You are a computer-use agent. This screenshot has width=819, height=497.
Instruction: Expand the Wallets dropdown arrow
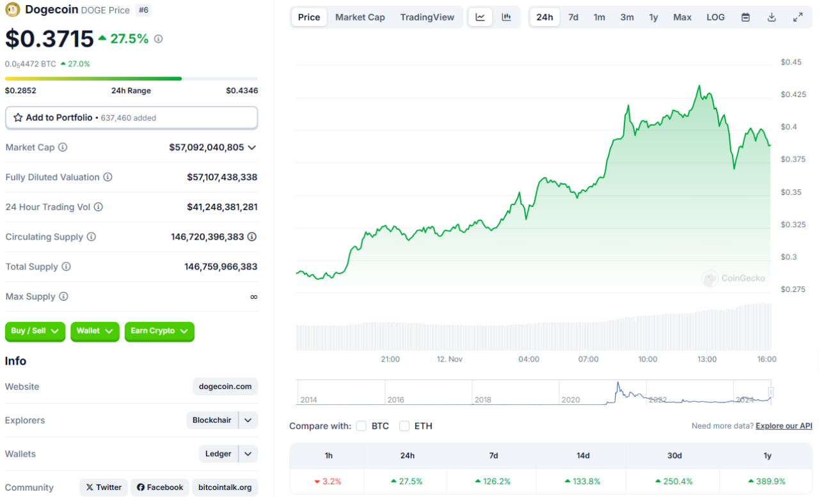248,454
